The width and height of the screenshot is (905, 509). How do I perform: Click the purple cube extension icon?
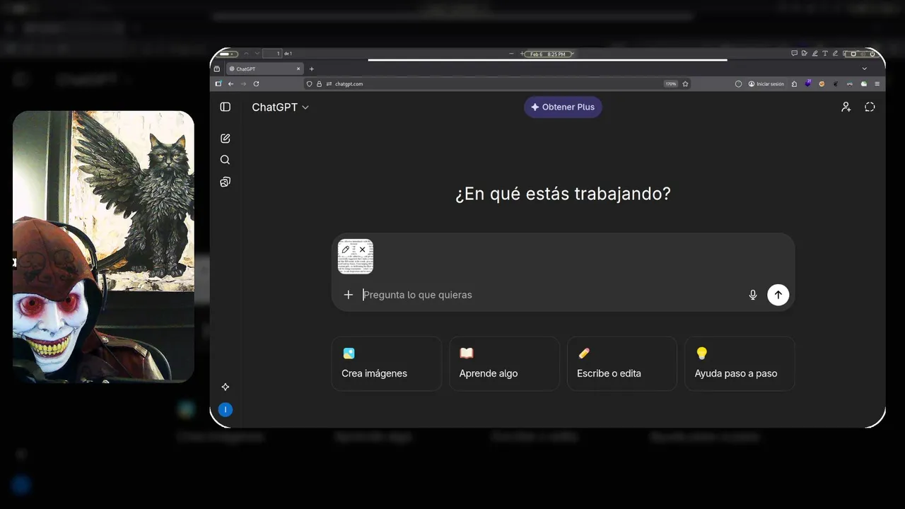click(808, 83)
